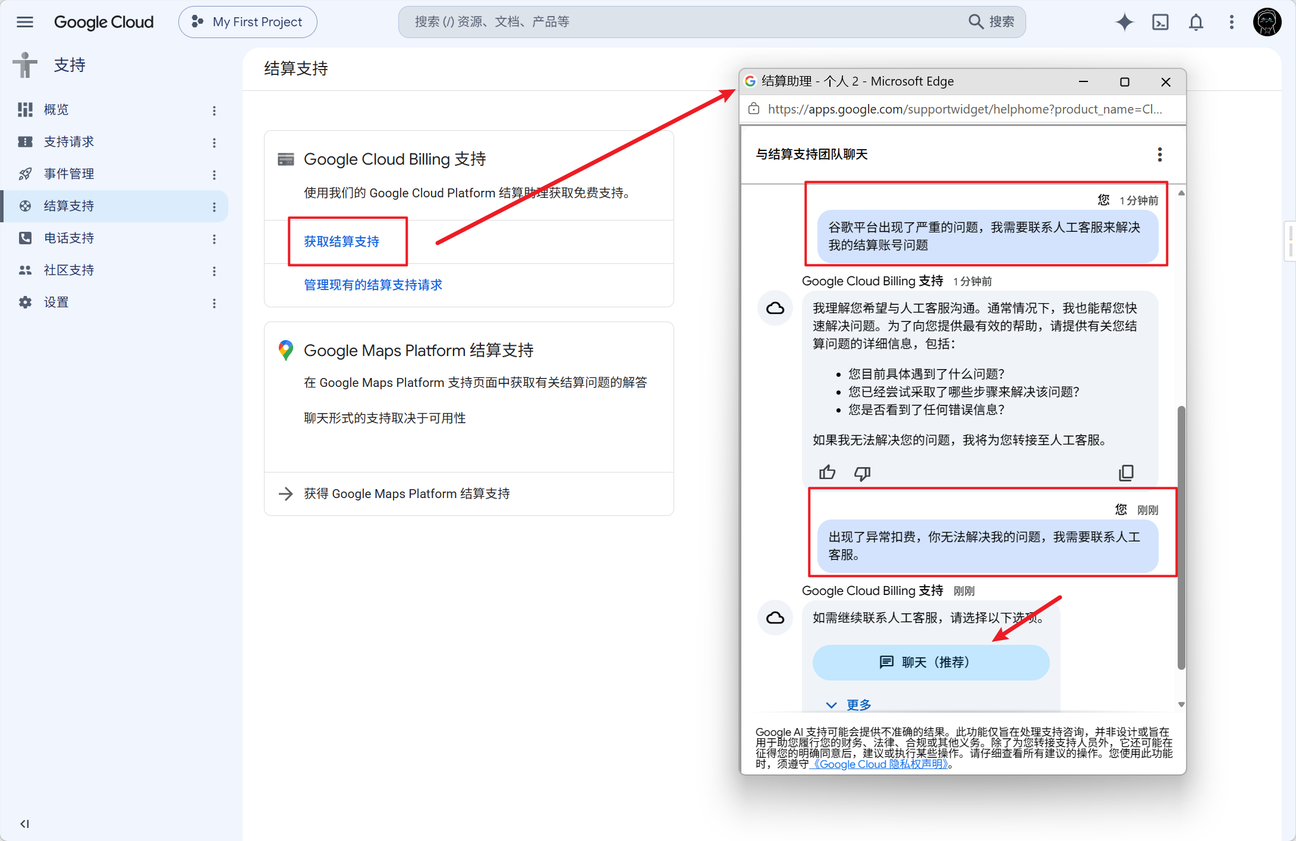Open the My First Project selector
The height and width of the screenshot is (841, 1296).
pos(248,22)
